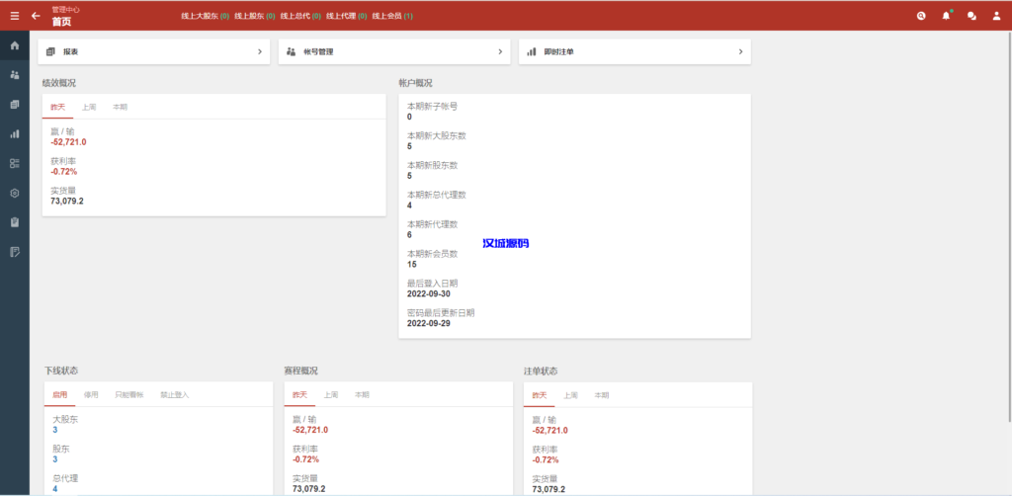Open the 帐号管理 card label

318,51
